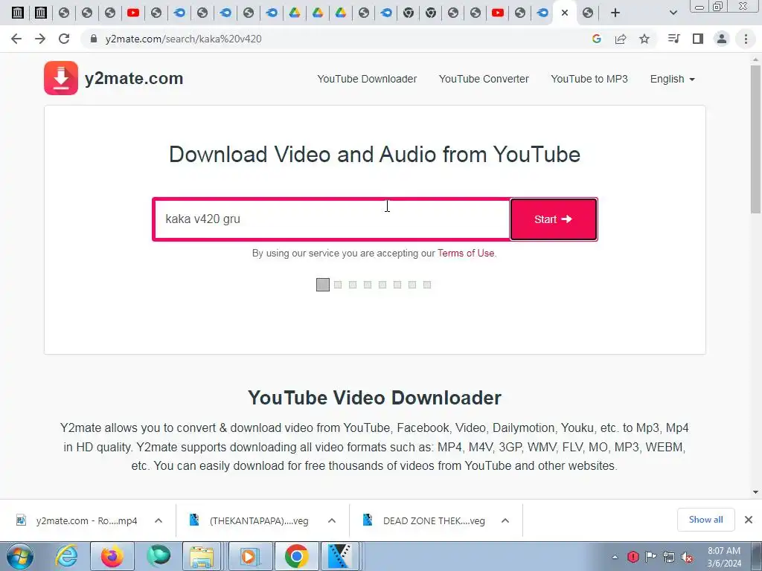Click the Google icon in the address bar
This screenshot has height=571, width=762.
[596, 39]
